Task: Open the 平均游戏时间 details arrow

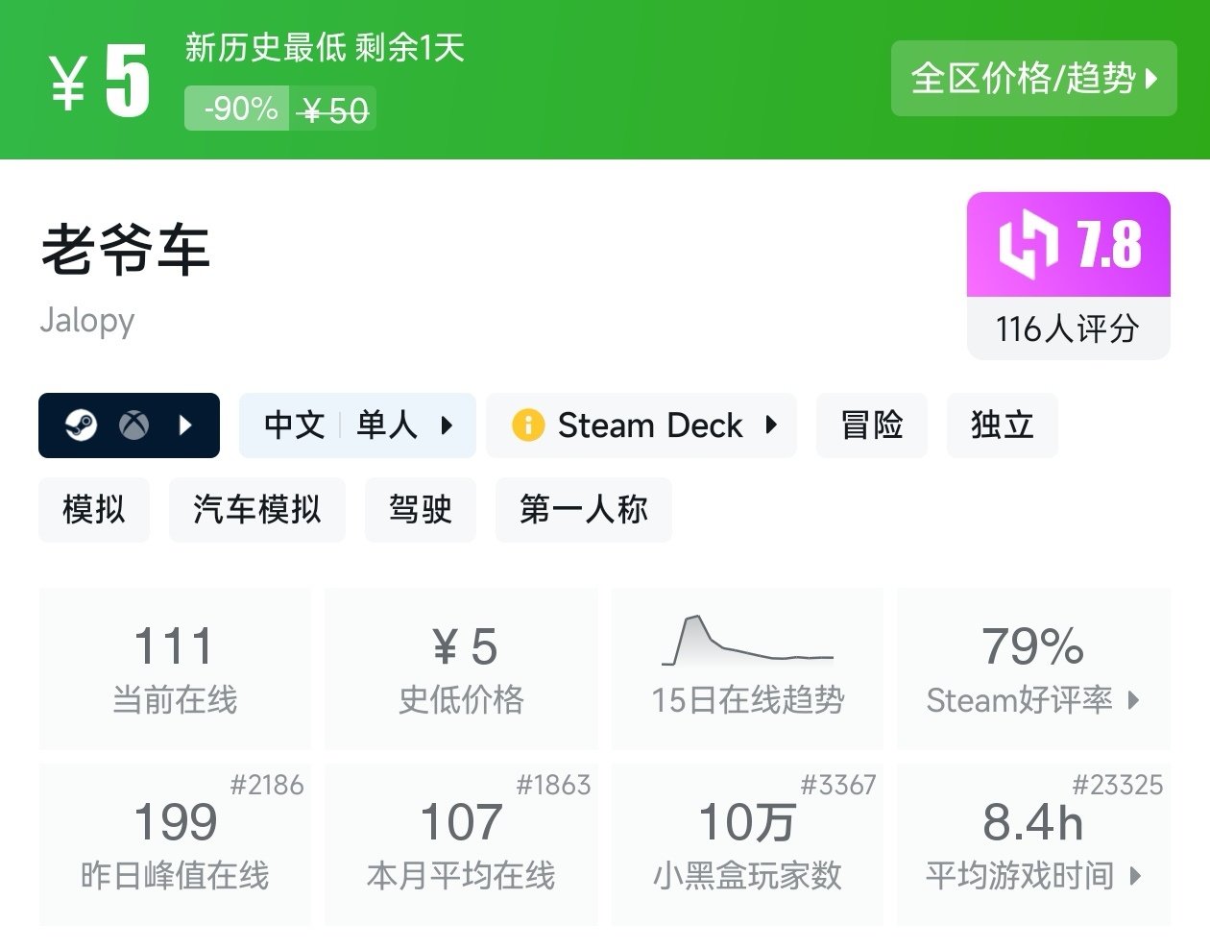Action: pos(1136,875)
